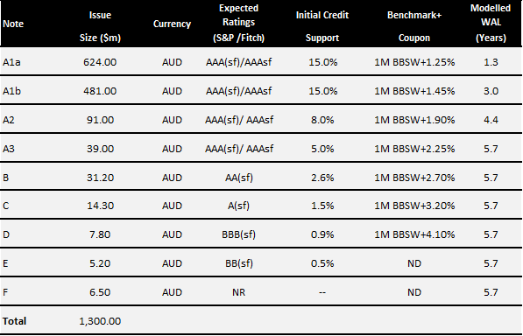Select the A1a note cell
This screenshot has height=336, width=523.
11,62
